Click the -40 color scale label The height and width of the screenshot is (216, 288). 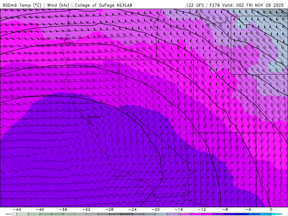click(40, 210)
